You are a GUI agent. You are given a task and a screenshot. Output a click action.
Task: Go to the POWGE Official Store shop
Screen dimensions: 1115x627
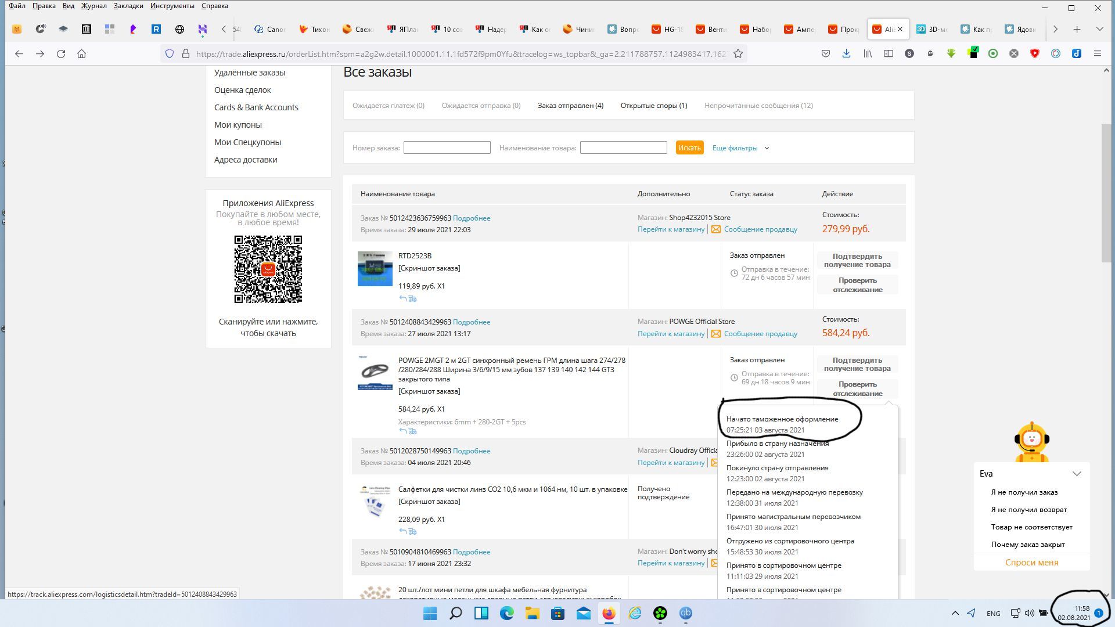[671, 334]
